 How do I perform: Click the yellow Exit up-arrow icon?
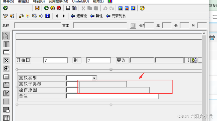point(52,8)
